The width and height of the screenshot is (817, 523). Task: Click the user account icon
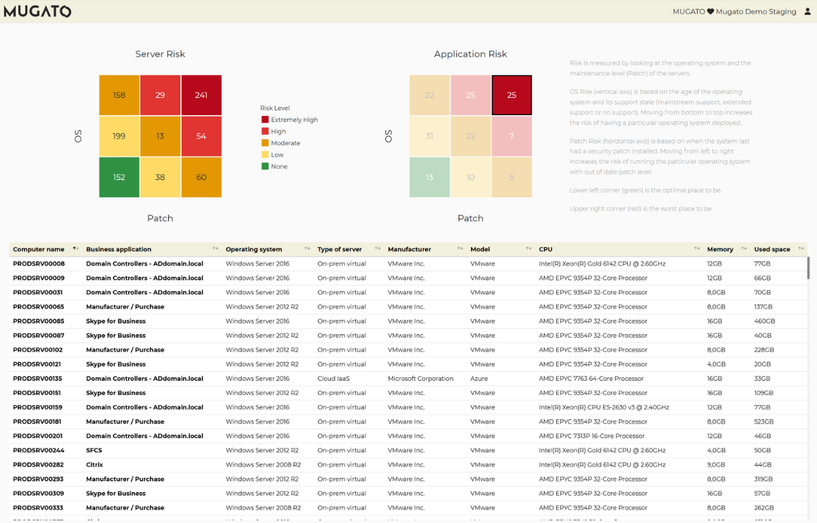tap(807, 12)
